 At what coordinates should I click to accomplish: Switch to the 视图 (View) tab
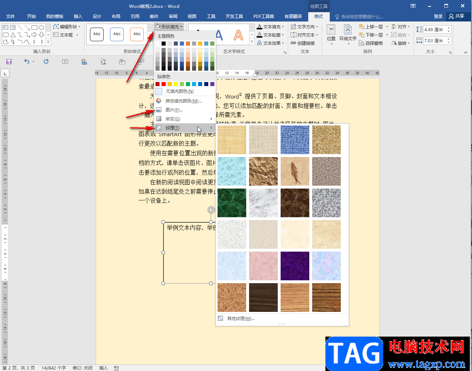click(x=192, y=16)
